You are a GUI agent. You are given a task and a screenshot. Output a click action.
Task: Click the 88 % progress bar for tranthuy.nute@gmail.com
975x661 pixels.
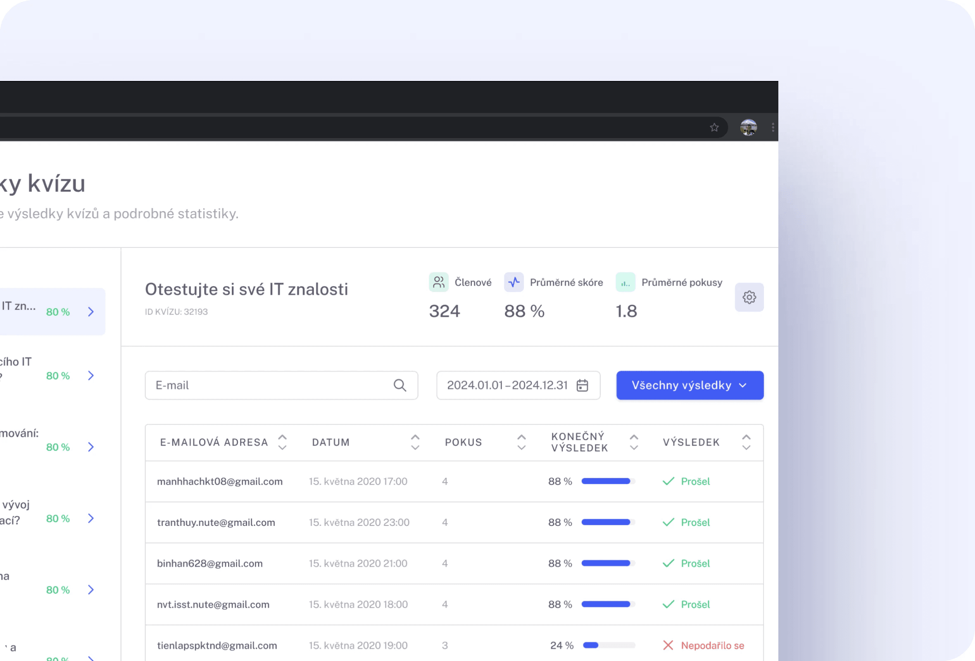pos(608,522)
